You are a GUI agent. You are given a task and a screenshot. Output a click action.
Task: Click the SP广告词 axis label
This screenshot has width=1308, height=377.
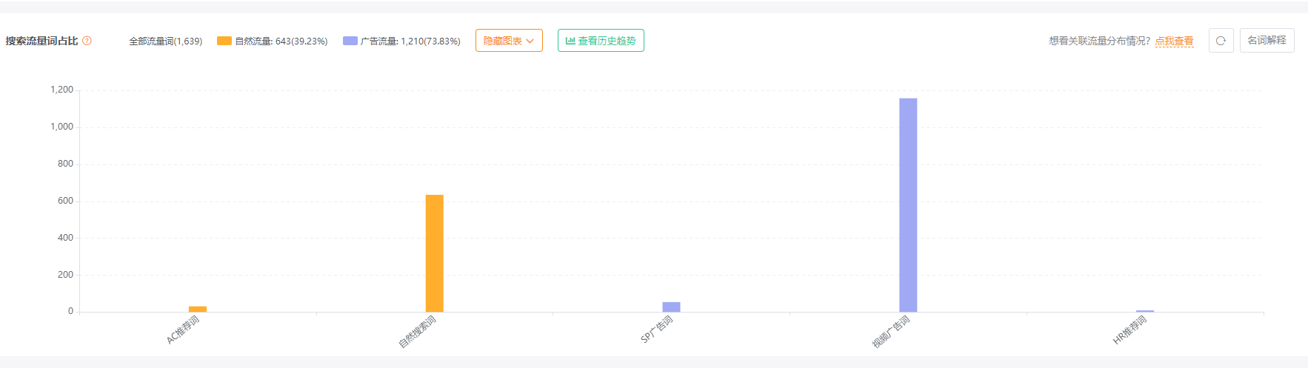coord(657,329)
